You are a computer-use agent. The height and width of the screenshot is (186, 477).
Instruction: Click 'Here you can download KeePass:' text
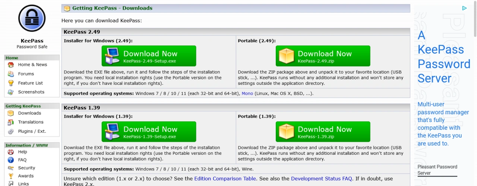point(102,20)
